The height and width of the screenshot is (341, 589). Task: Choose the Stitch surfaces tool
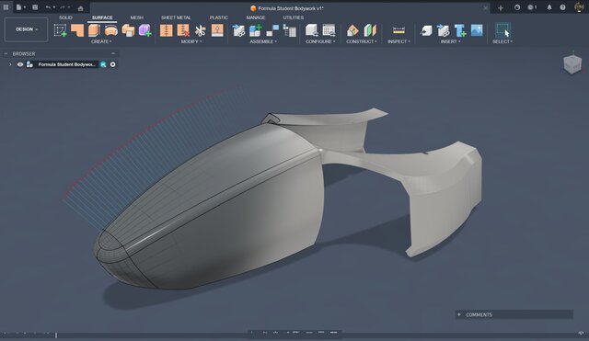[166, 30]
